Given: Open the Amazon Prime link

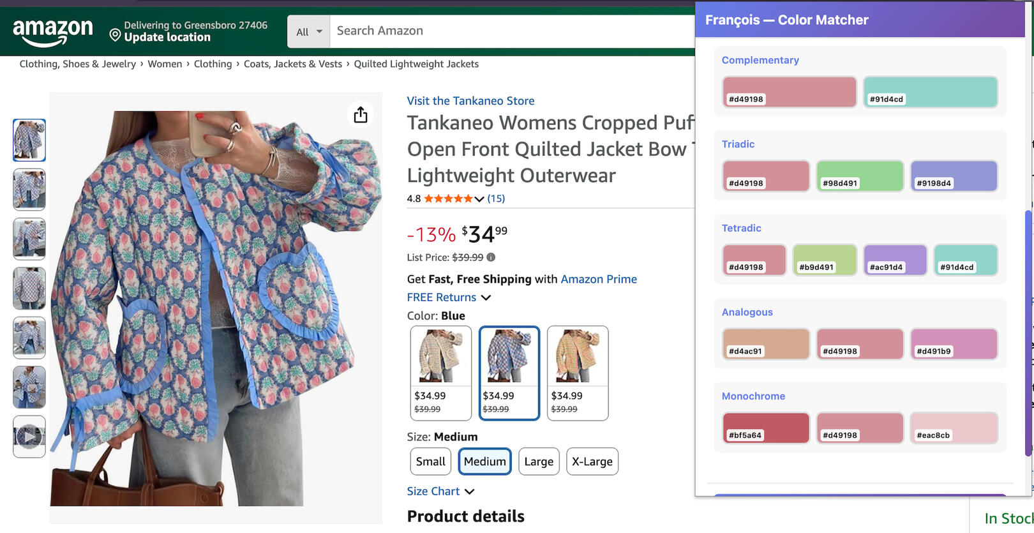Looking at the screenshot, I should pyautogui.click(x=599, y=279).
